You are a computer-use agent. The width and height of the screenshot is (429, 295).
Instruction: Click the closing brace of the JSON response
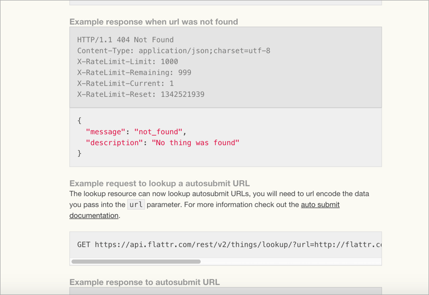click(x=79, y=153)
